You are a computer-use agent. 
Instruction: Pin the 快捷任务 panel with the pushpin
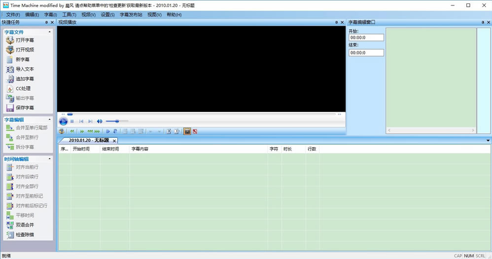click(x=47, y=22)
